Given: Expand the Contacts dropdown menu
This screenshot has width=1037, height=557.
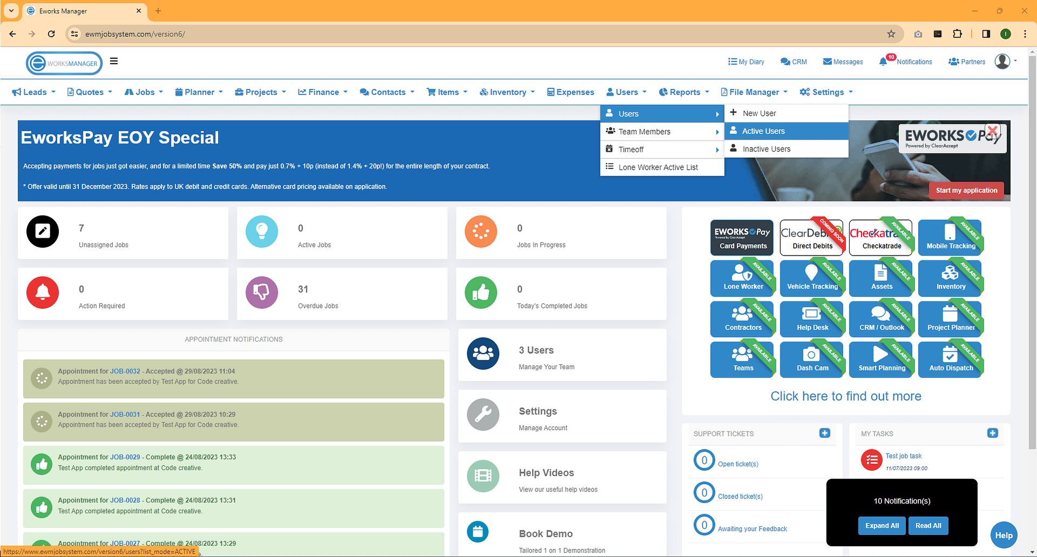Looking at the screenshot, I should [x=387, y=92].
